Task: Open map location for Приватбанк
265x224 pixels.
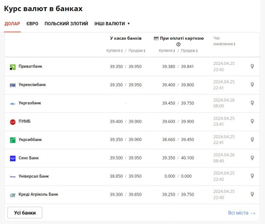Action: click(252, 66)
